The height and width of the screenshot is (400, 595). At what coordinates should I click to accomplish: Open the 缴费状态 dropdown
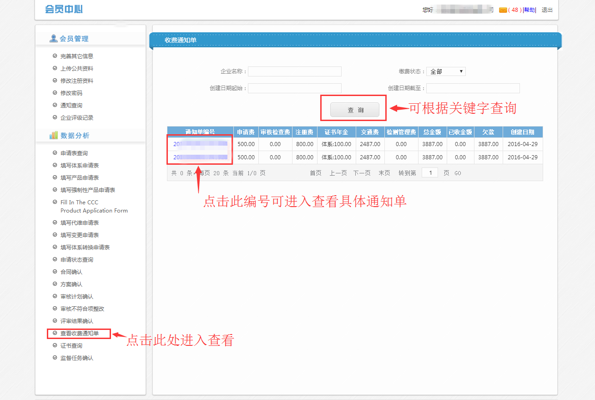tap(446, 71)
